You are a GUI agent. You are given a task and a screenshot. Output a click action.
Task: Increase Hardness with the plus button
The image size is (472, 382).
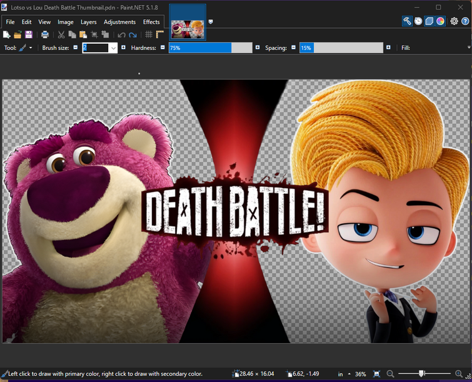click(x=258, y=48)
